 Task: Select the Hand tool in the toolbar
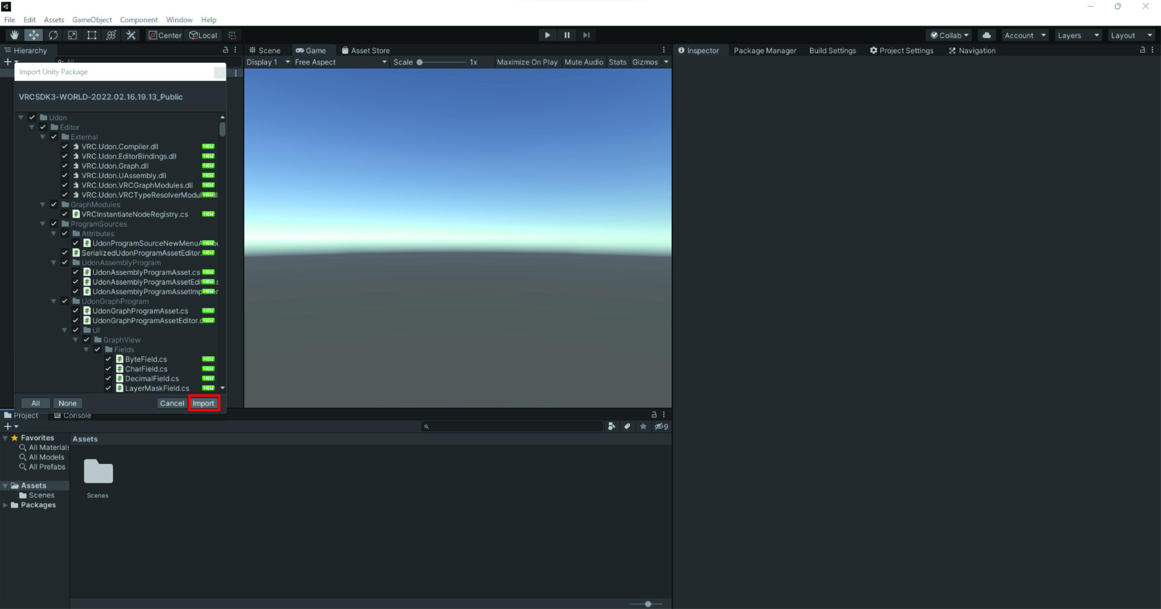[x=14, y=35]
